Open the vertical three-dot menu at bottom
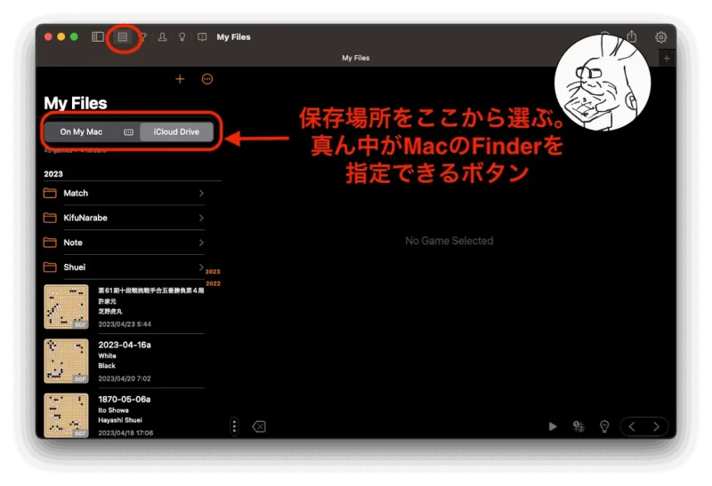 click(x=234, y=426)
